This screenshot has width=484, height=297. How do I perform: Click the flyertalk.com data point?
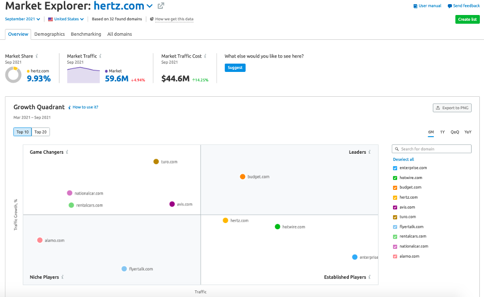pos(124,269)
